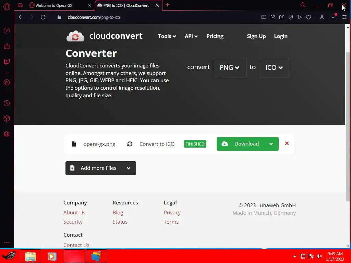Open a new tab with plus
The height and width of the screenshot is (263, 351).
167,5
